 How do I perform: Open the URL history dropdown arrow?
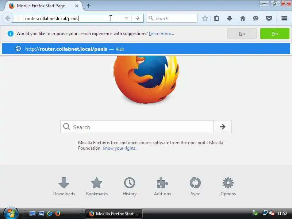pos(126,18)
